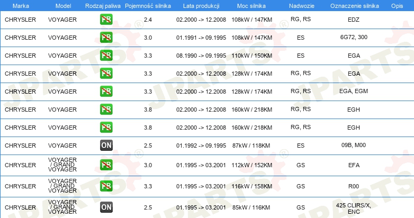Click the 3.0 capacity in the EFA row
This screenshot has height=218, width=414.
[148, 165]
